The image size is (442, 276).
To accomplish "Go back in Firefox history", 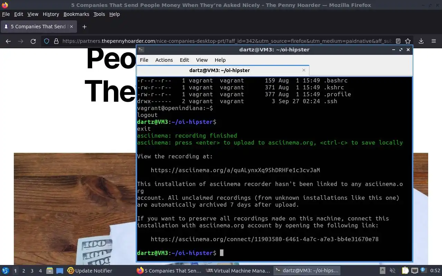I will pos(8,41).
